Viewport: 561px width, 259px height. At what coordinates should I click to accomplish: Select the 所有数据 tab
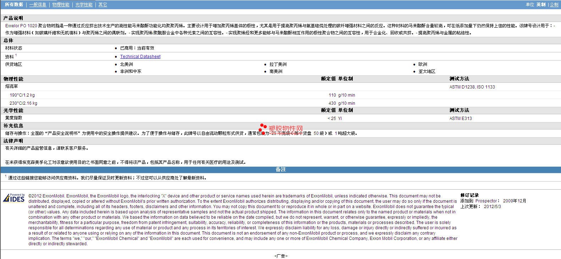coord(14,5)
